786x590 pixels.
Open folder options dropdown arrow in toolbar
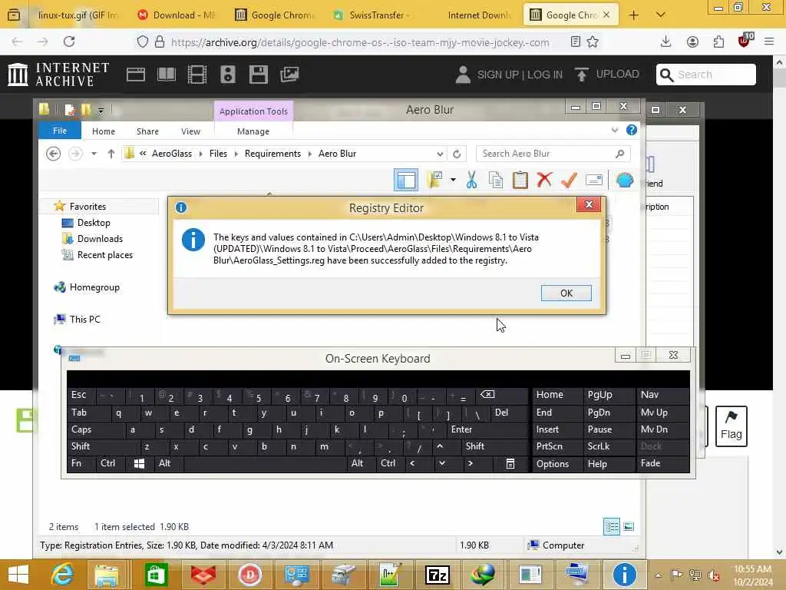pyautogui.click(x=453, y=180)
